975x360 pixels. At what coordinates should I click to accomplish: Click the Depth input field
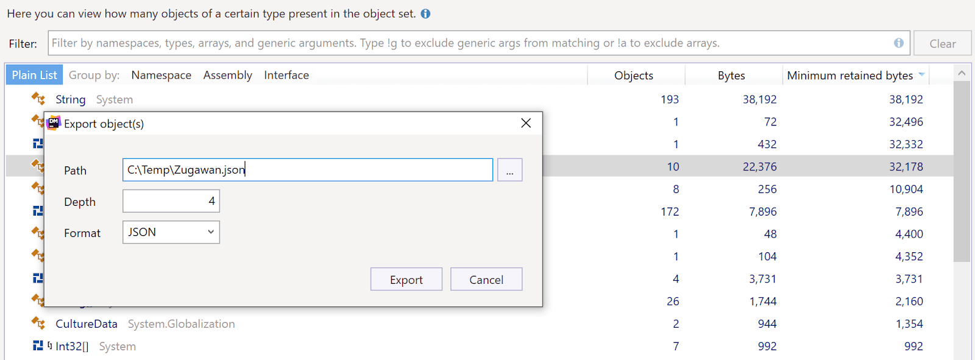[x=171, y=201]
